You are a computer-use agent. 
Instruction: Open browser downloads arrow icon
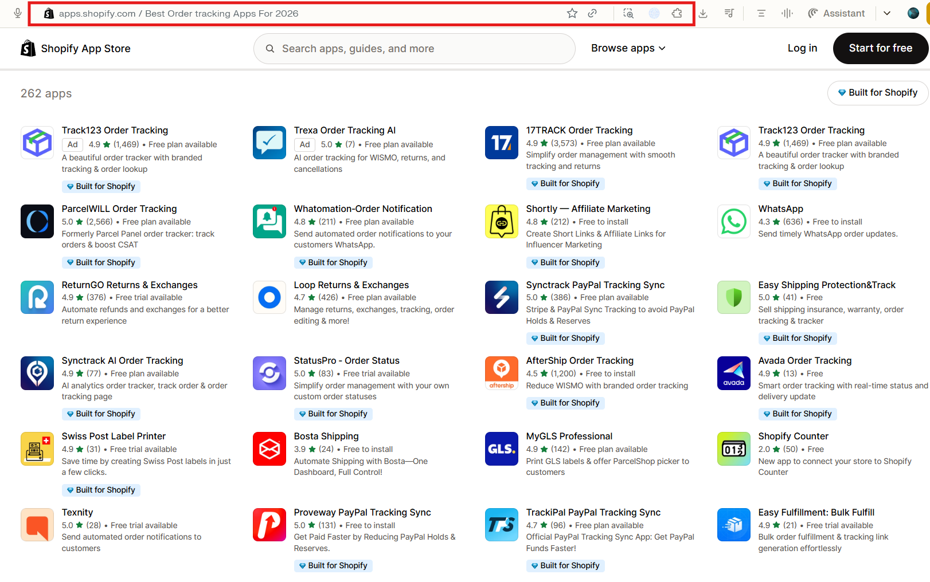tap(703, 13)
